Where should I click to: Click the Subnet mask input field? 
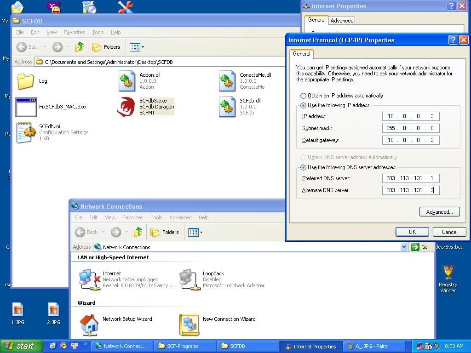[411, 128]
